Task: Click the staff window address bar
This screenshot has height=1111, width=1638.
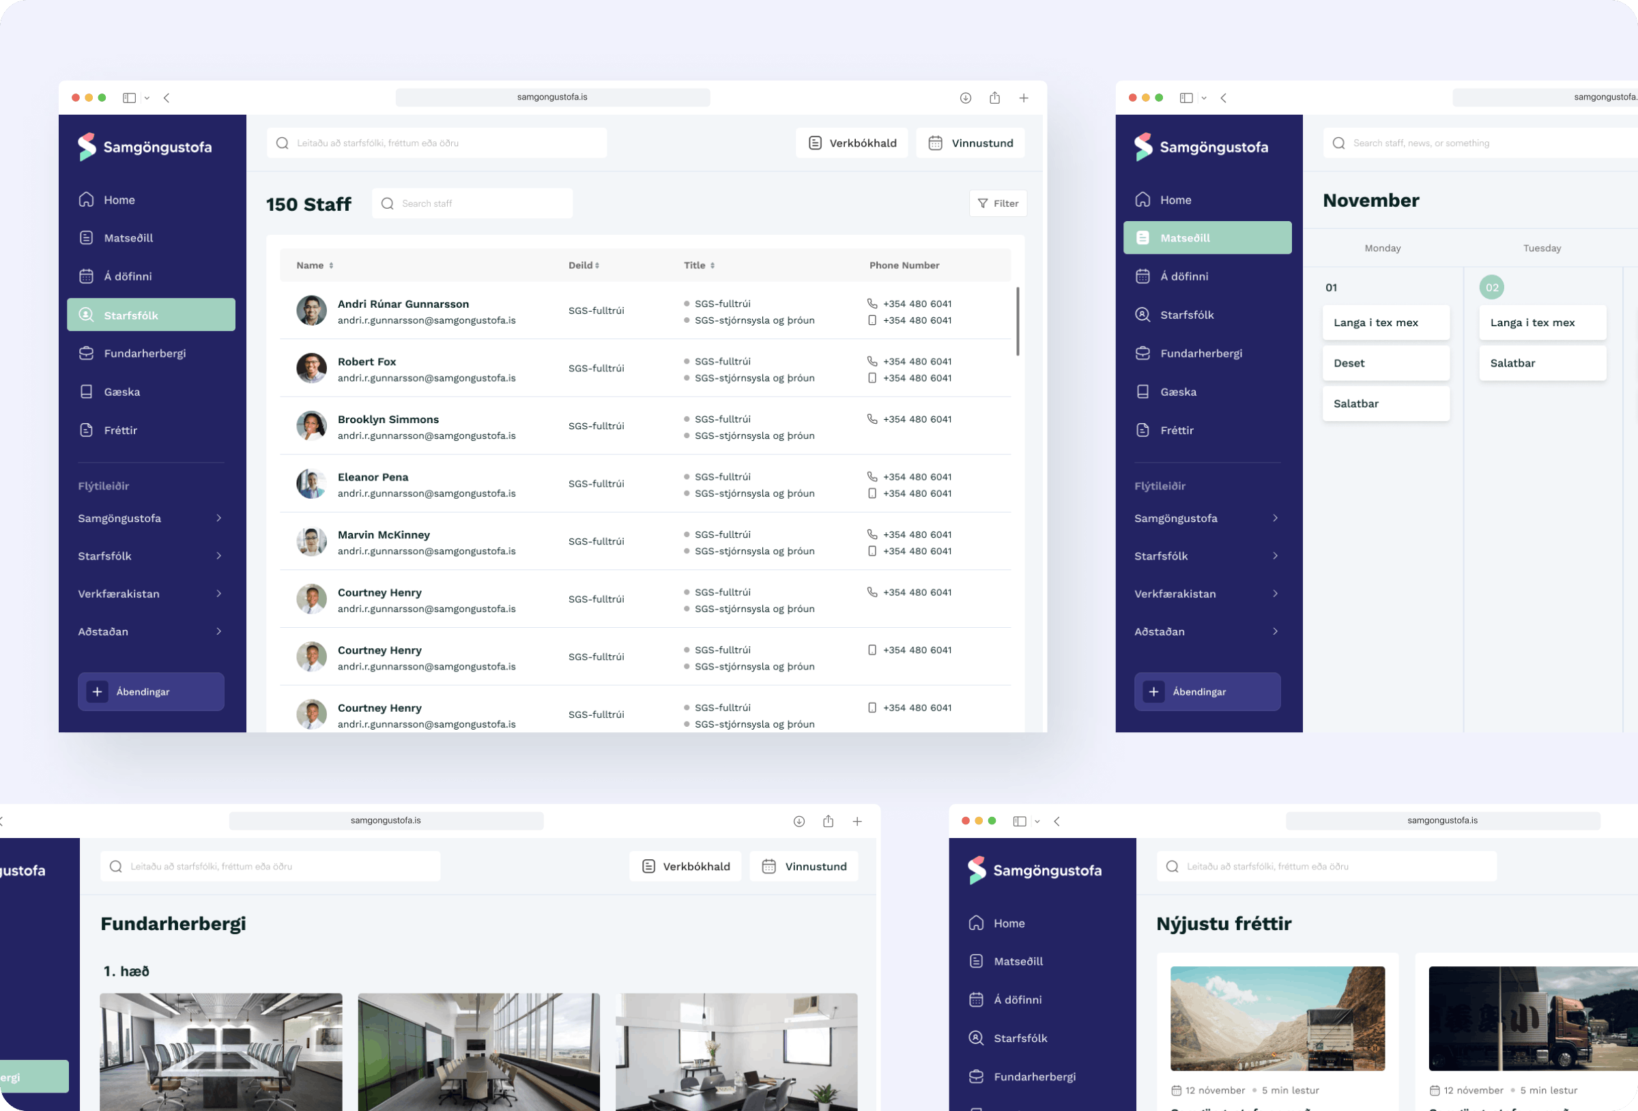Action: [553, 98]
